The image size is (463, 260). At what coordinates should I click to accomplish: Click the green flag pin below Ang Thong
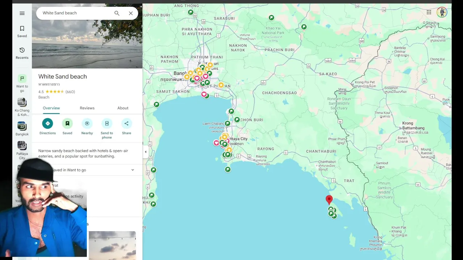click(x=191, y=12)
